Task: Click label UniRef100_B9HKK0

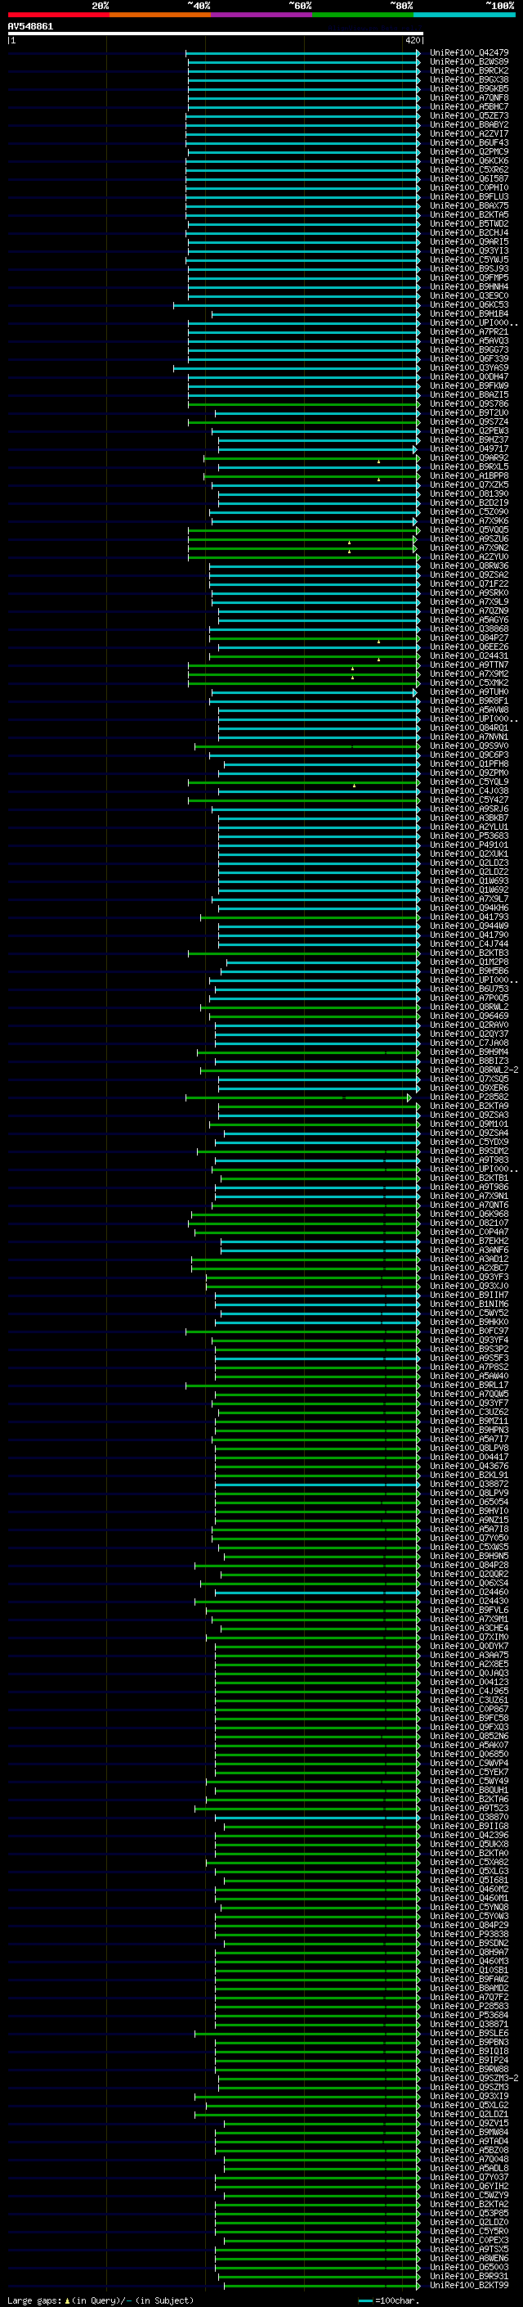Action: click(x=468, y=1322)
